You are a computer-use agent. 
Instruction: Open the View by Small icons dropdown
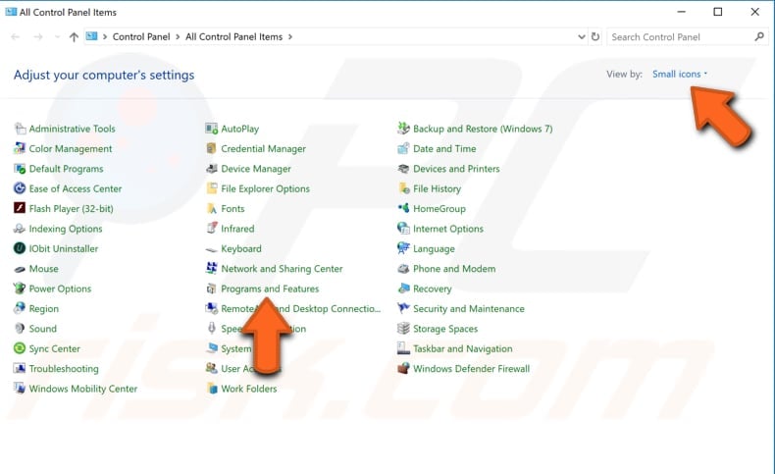click(x=680, y=75)
